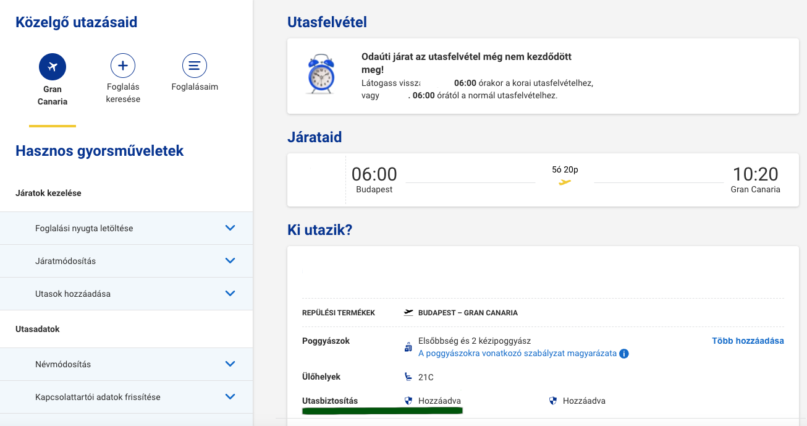Click the seat icon next to 21C
807x426 pixels.
click(408, 377)
